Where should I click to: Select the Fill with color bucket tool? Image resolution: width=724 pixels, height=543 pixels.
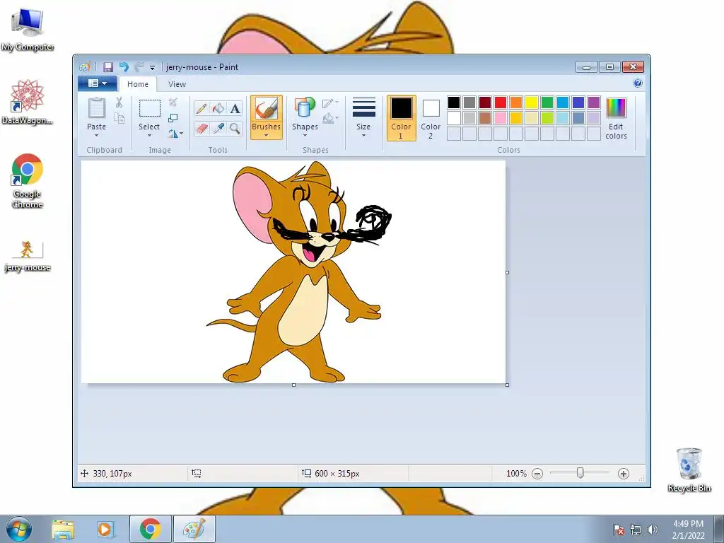(218, 109)
